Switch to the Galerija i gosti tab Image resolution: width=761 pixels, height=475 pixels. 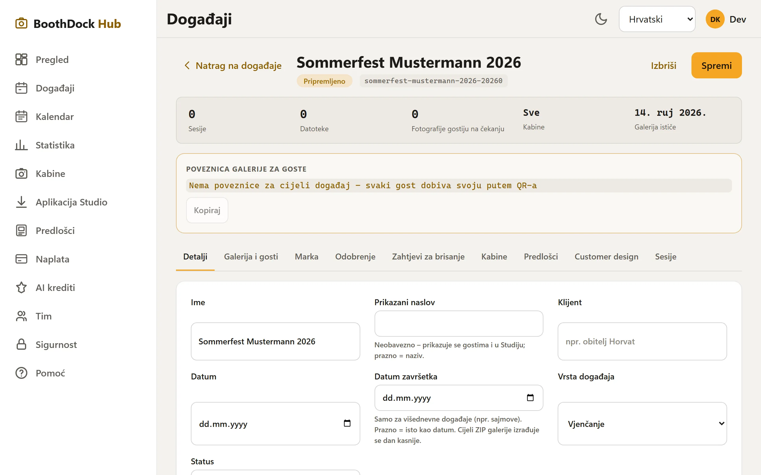[x=251, y=257]
